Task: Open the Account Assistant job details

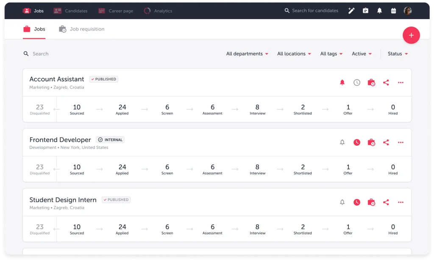Action: pyautogui.click(x=56, y=79)
